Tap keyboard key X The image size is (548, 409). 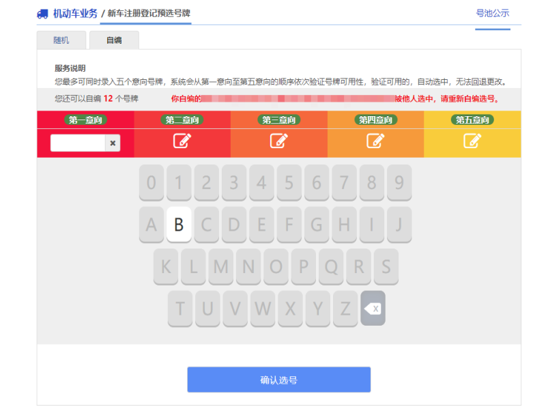291,309
